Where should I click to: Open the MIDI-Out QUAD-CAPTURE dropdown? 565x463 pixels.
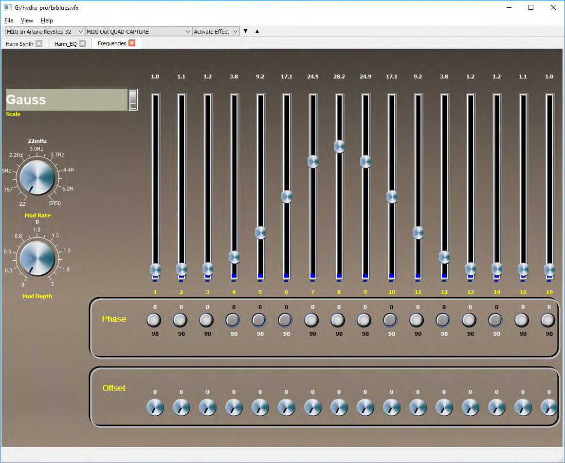[x=138, y=31]
